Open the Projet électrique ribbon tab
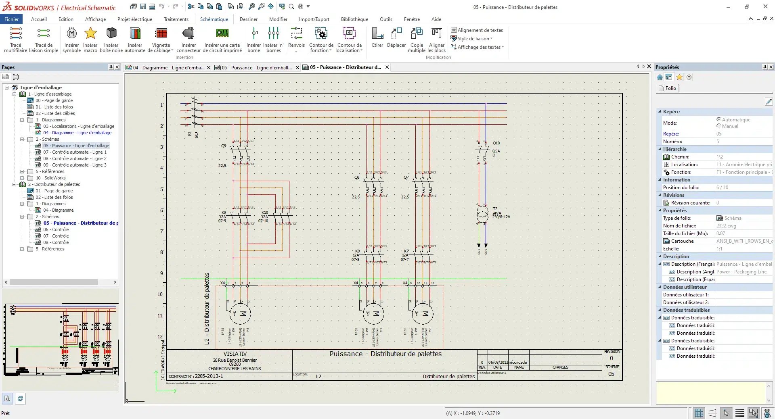This screenshot has height=419, width=775. [135, 19]
